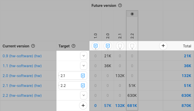Click help icon beside Target header
The image size is (194, 111).
point(73,46)
